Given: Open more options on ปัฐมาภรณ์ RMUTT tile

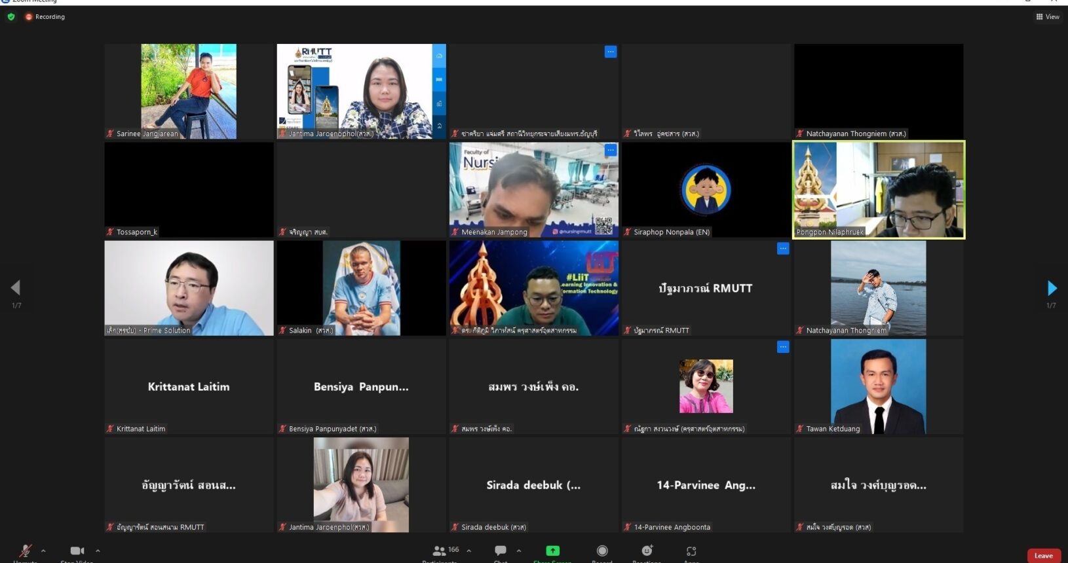Looking at the screenshot, I should pyautogui.click(x=783, y=249).
